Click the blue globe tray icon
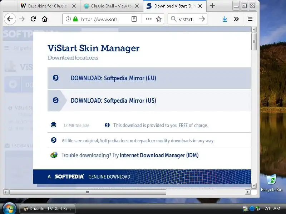 coord(252,209)
